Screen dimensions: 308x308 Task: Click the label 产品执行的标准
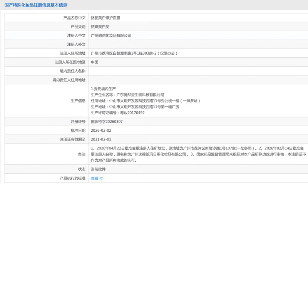tap(73, 178)
